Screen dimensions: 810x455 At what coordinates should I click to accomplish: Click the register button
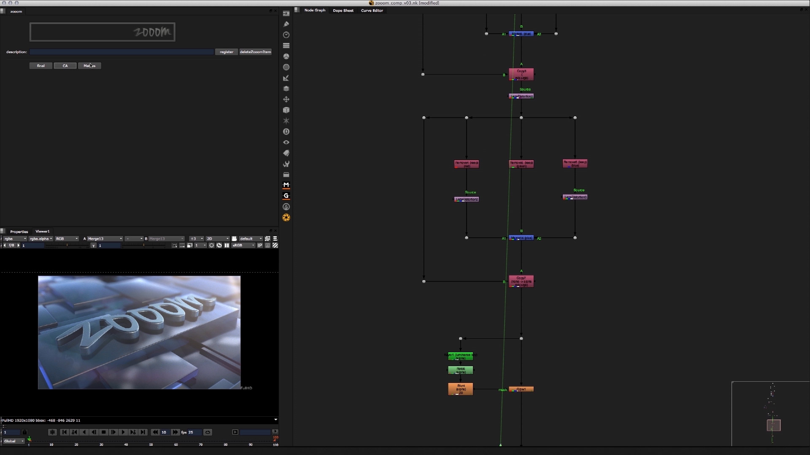coord(227,52)
